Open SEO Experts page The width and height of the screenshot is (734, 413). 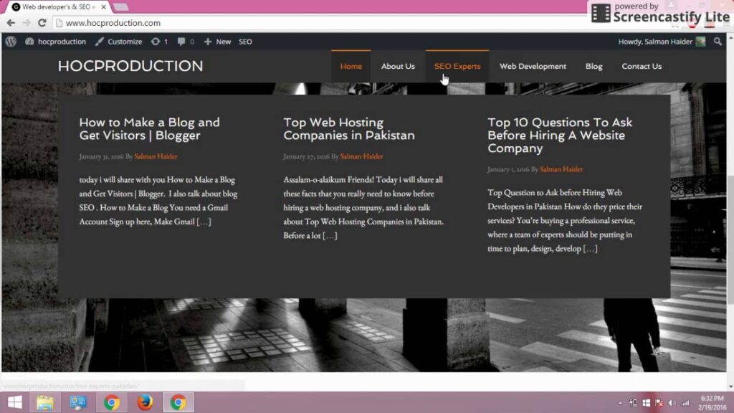457,66
